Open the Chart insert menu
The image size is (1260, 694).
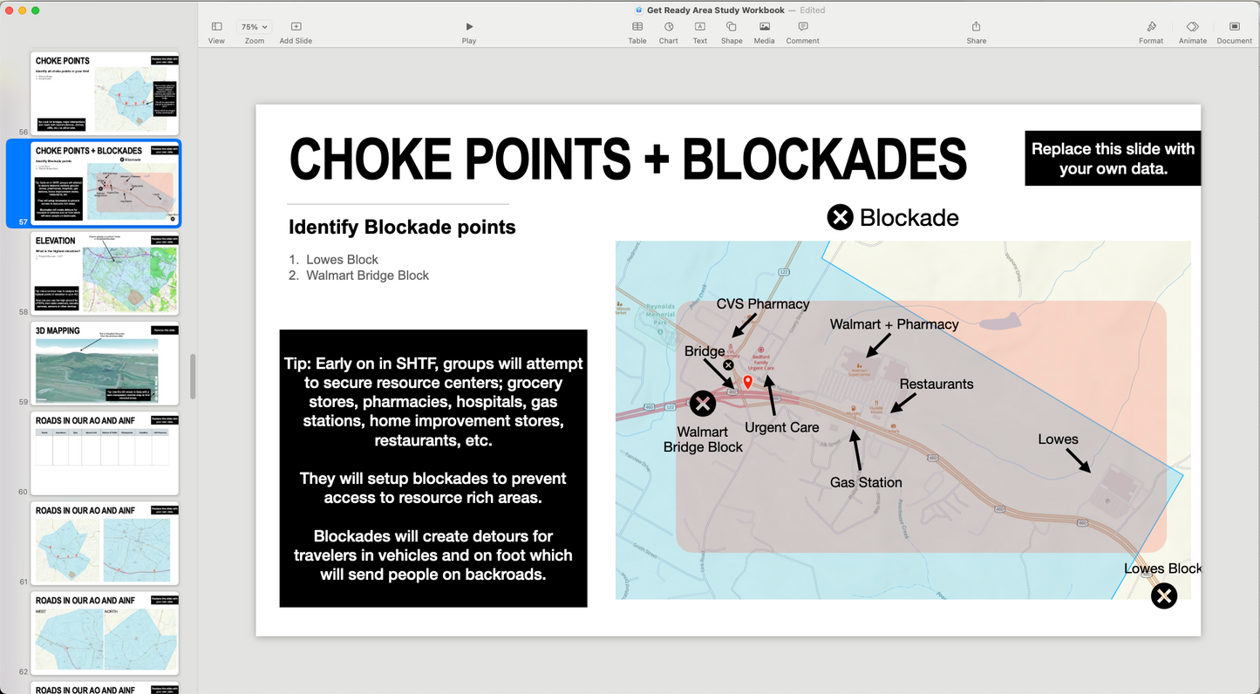(x=669, y=32)
